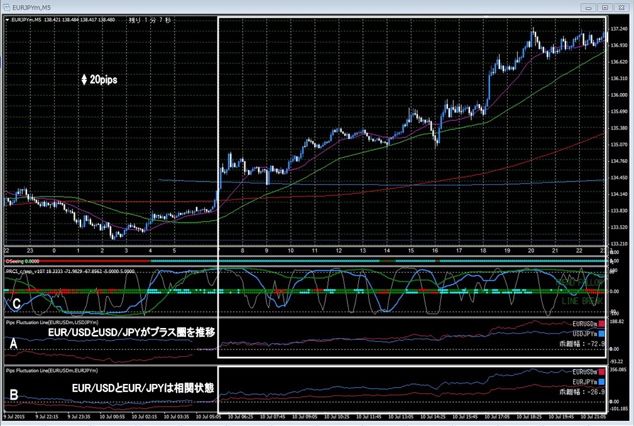Click the DSeeing 0.0000 indicator label
The height and width of the screenshot is (426, 634).
click(x=23, y=261)
